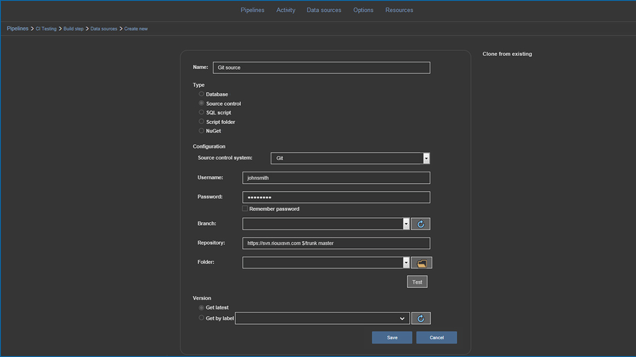636x357 pixels.
Task: Open the Source control system dropdown
Action: pyautogui.click(x=426, y=158)
